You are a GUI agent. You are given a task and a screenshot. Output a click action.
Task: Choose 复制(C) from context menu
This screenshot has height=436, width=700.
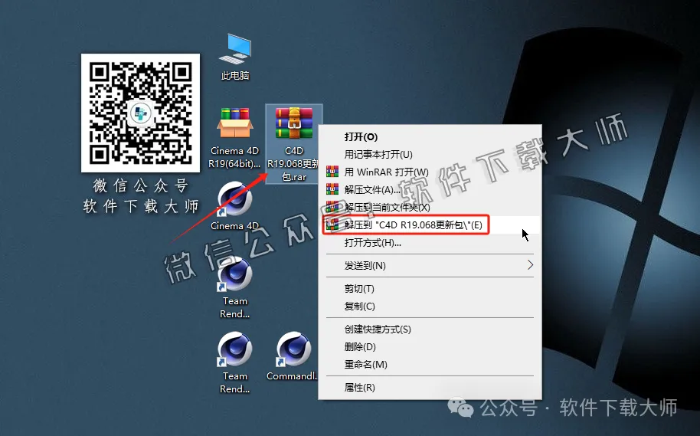(430, 307)
